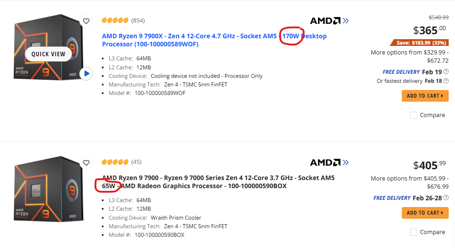Favorite the Ryzen 9 7900 with heart icon
The width and height of the screenshot is (455, 248).
point(86,162)
